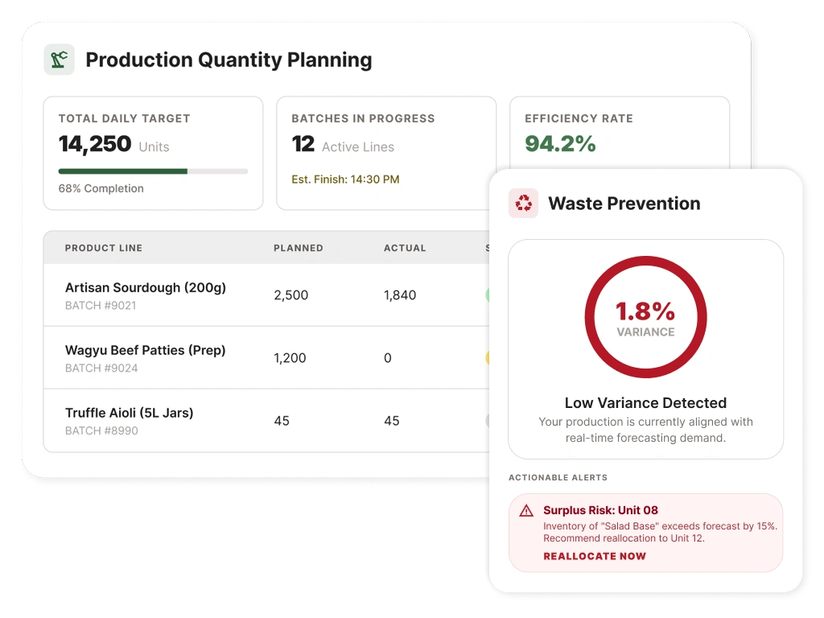
Task: Open the Wagyu Beef Patties (Prep) row
Action: pyautogui.click(x=266, y=357)
